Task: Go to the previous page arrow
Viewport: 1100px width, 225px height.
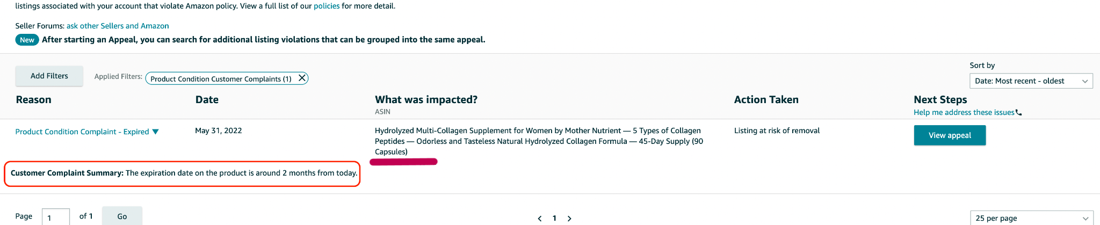Action: [540, 218]
